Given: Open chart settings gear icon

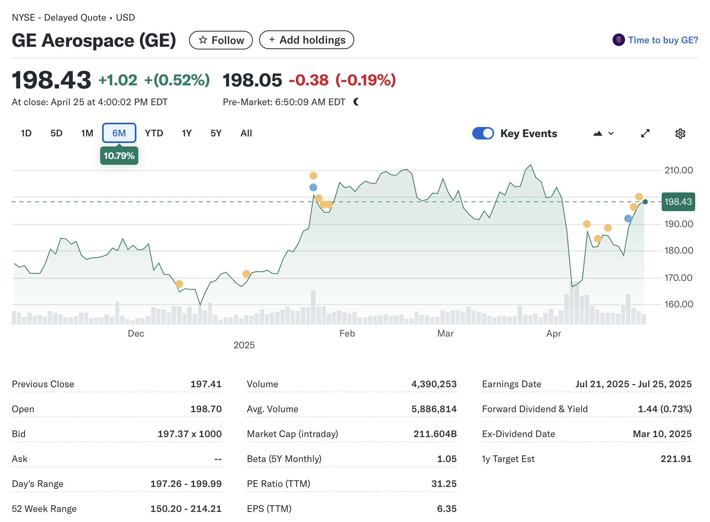Looking at the screenshot, I should click(x=680, y=134).
